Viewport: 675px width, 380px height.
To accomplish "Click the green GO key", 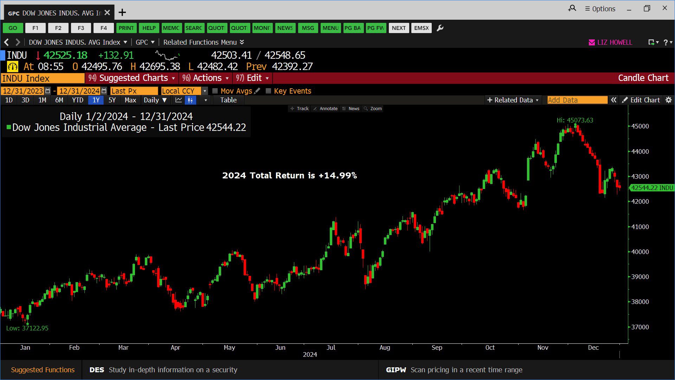I will [13, 28].
